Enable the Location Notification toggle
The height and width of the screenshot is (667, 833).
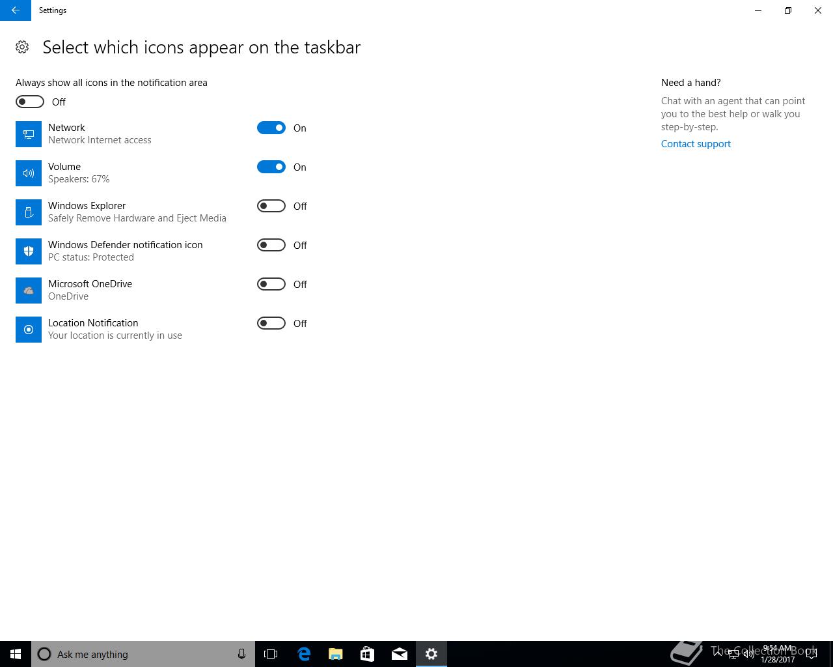point(271,323)
